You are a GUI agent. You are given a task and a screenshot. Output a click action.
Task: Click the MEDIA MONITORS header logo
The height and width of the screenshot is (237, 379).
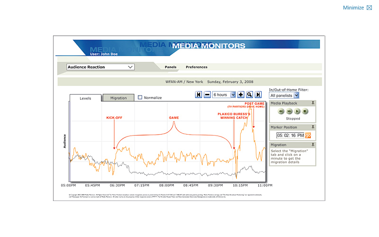(208, 46)
